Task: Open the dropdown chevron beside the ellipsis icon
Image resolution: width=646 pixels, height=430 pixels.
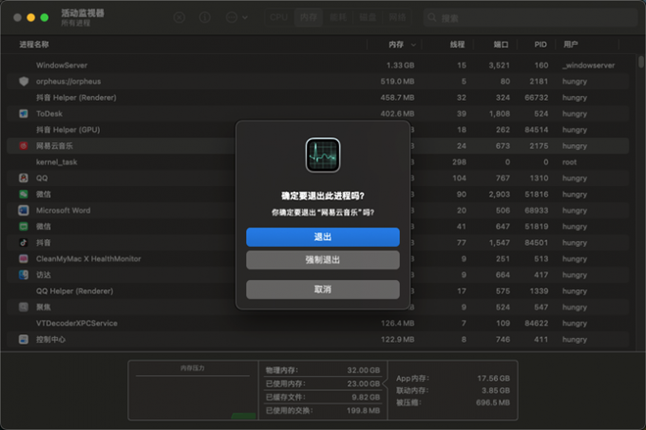Action: click(x=245, y=18)
